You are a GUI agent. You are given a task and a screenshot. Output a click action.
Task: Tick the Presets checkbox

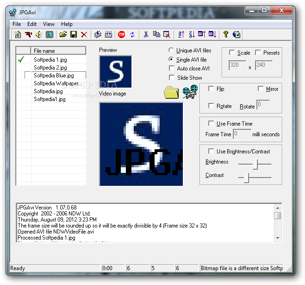[258, 52]
